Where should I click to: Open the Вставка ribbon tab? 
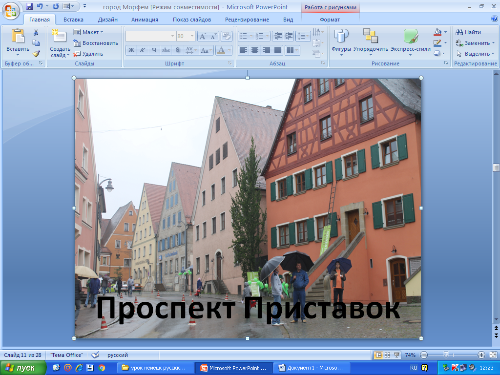[73, 20]
